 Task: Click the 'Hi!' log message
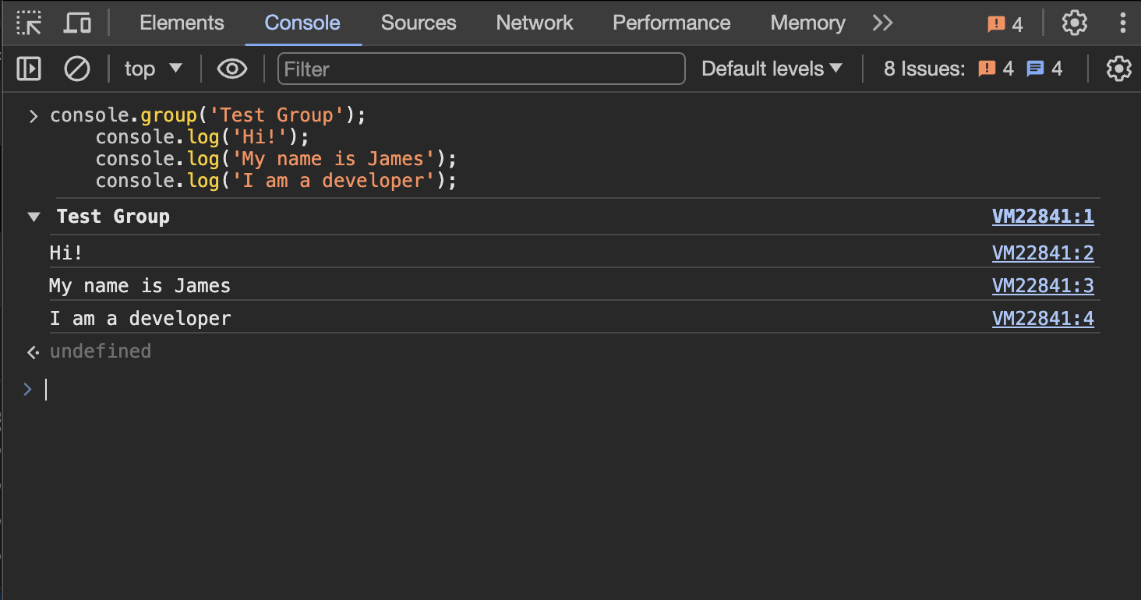pyautogui.click(x=66, y=253)
